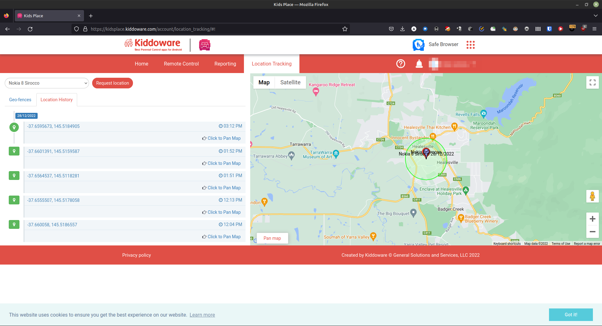The width and height of the screenshot is (602, 326).
Task: Dismiss cookies with Got it!
Action: 571,315
